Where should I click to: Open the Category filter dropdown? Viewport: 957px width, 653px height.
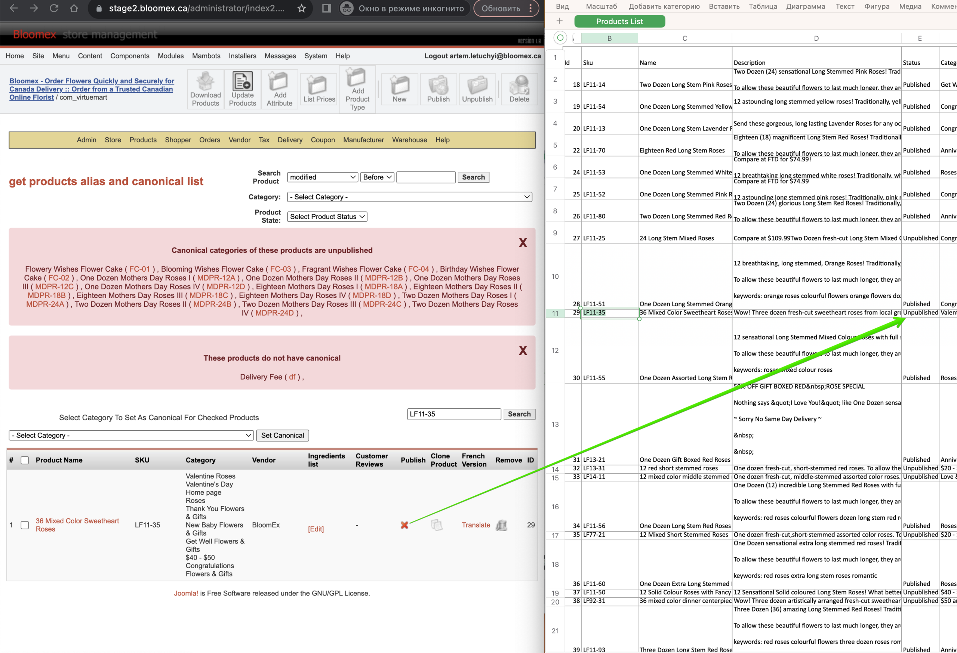pos(409,196)
